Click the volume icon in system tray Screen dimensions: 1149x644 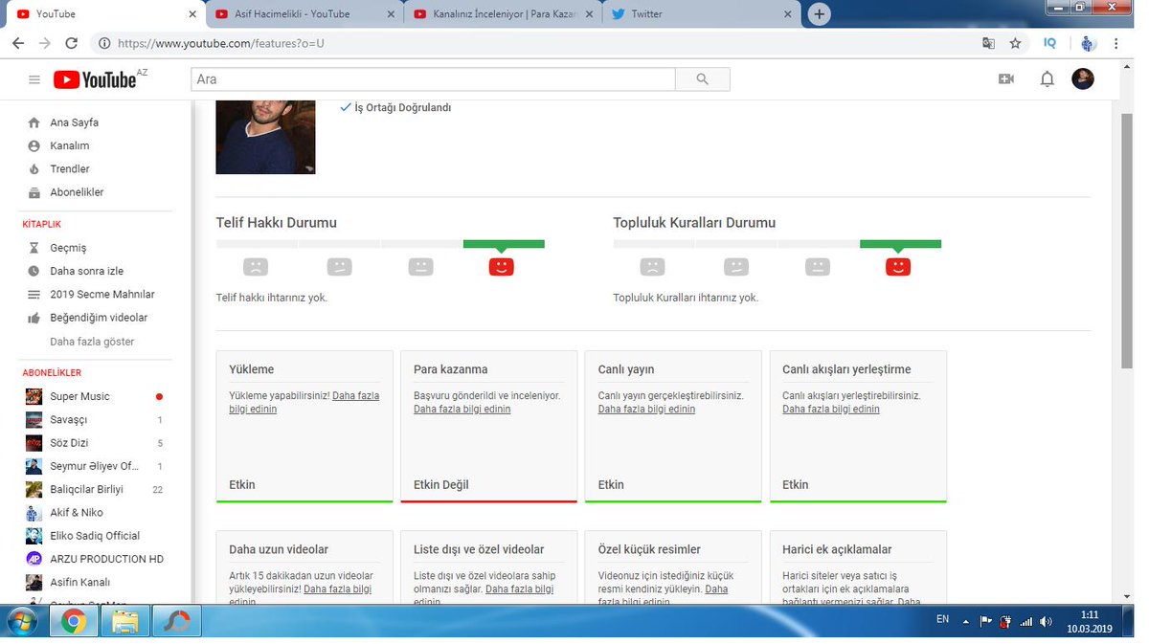click(1046, 622)
